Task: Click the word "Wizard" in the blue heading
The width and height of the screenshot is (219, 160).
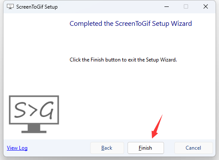Action: tap(181, 24)
